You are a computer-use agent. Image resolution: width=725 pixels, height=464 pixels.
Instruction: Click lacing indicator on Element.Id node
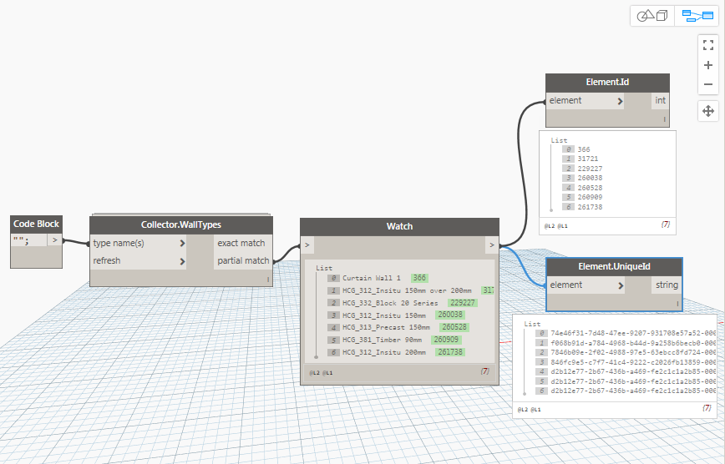click(664, 119)
